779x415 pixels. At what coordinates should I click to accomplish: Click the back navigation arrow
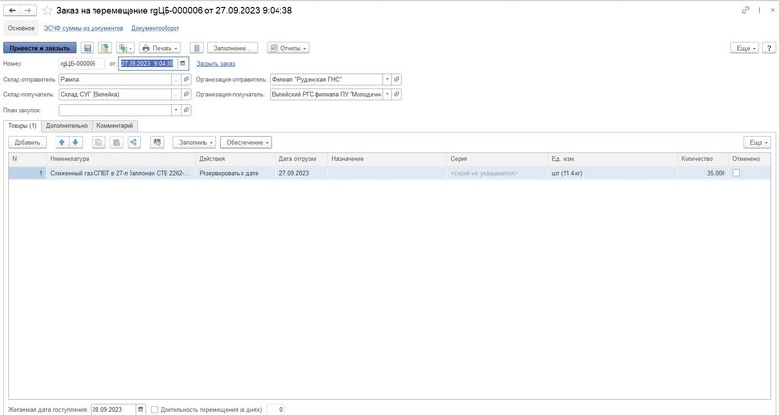coord(11,10)
